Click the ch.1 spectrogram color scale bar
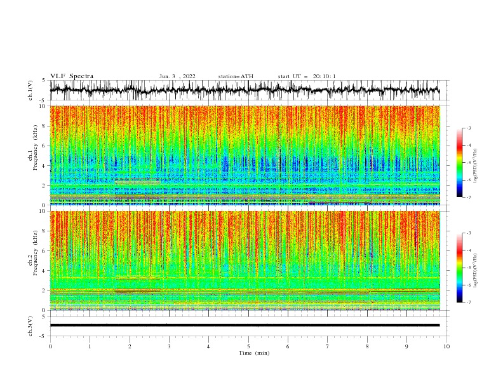This screenshot has width=503, height=389. click(460, 163)
